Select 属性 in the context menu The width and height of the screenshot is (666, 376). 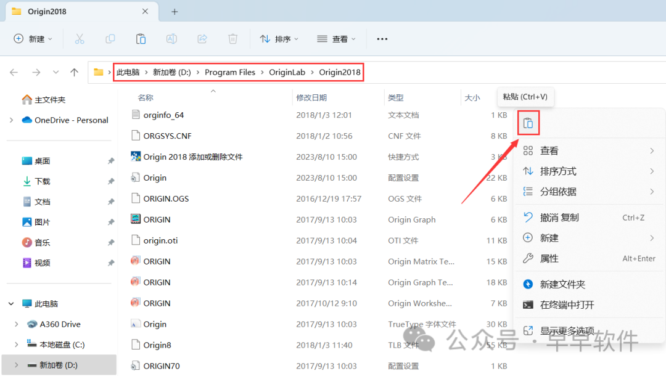549,259
